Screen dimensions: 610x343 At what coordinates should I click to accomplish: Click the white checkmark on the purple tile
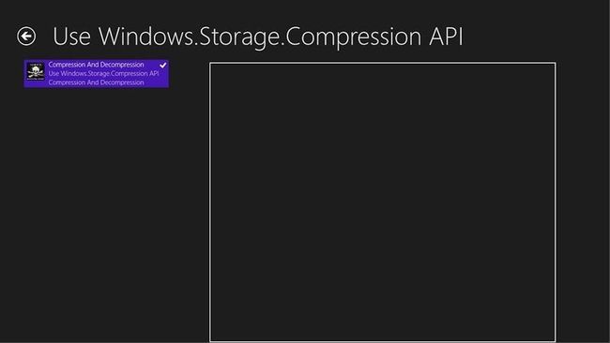click(163, 65)
